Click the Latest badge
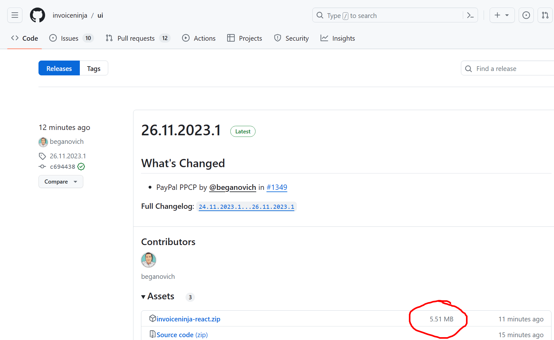The height and width of the screenshot is (340, 554). pos(243,132)
